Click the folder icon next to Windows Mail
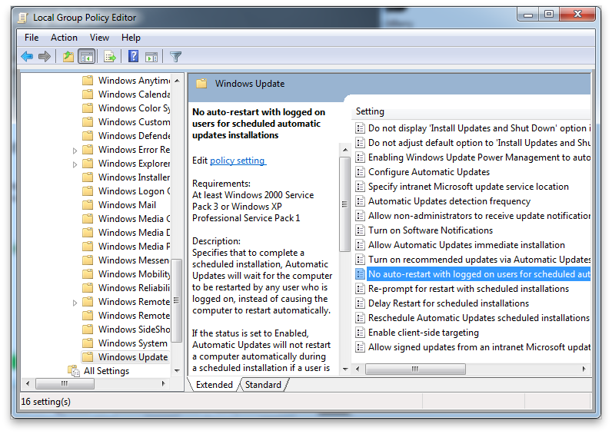The width and height of the screenshot is (612, 434). pyautogui.click(x=88, y=205)
